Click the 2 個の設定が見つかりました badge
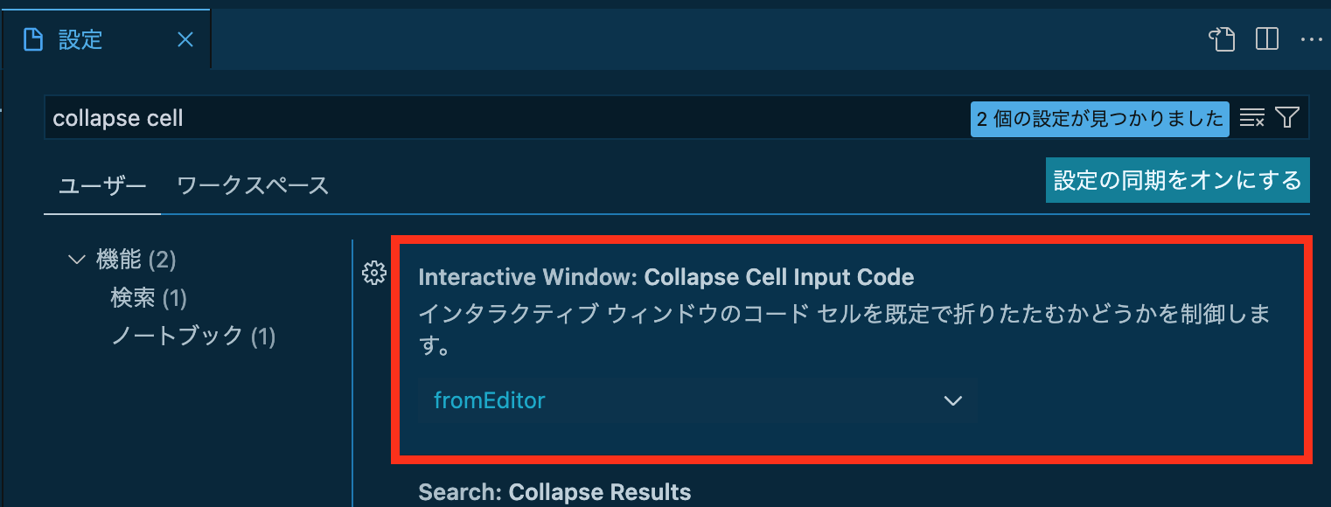This screenshot has width=1331, height=507. 1099,119
